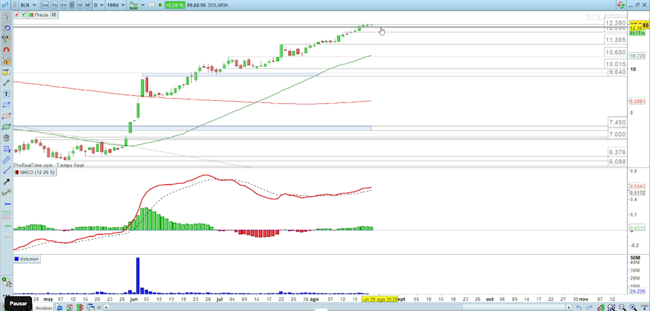The image size is (650, 311).
Task: Toggle the 4h timeframe button
Action: tap(63, 5)
